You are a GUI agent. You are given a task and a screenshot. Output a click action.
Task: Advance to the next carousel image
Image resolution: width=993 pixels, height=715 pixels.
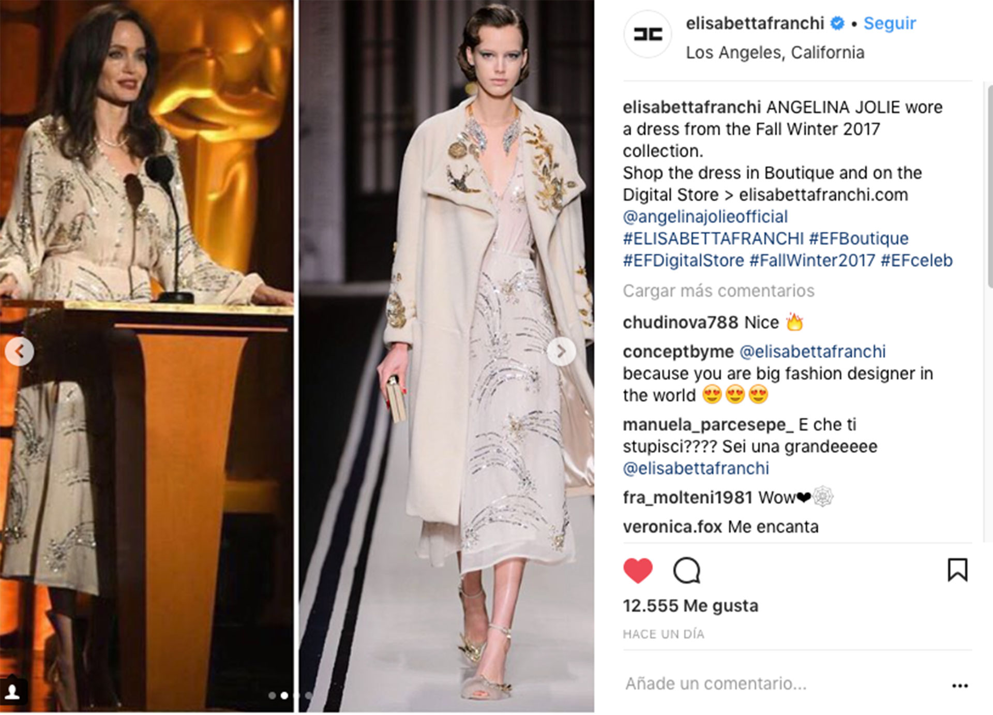pyautogui.click(x=561, y=352)
